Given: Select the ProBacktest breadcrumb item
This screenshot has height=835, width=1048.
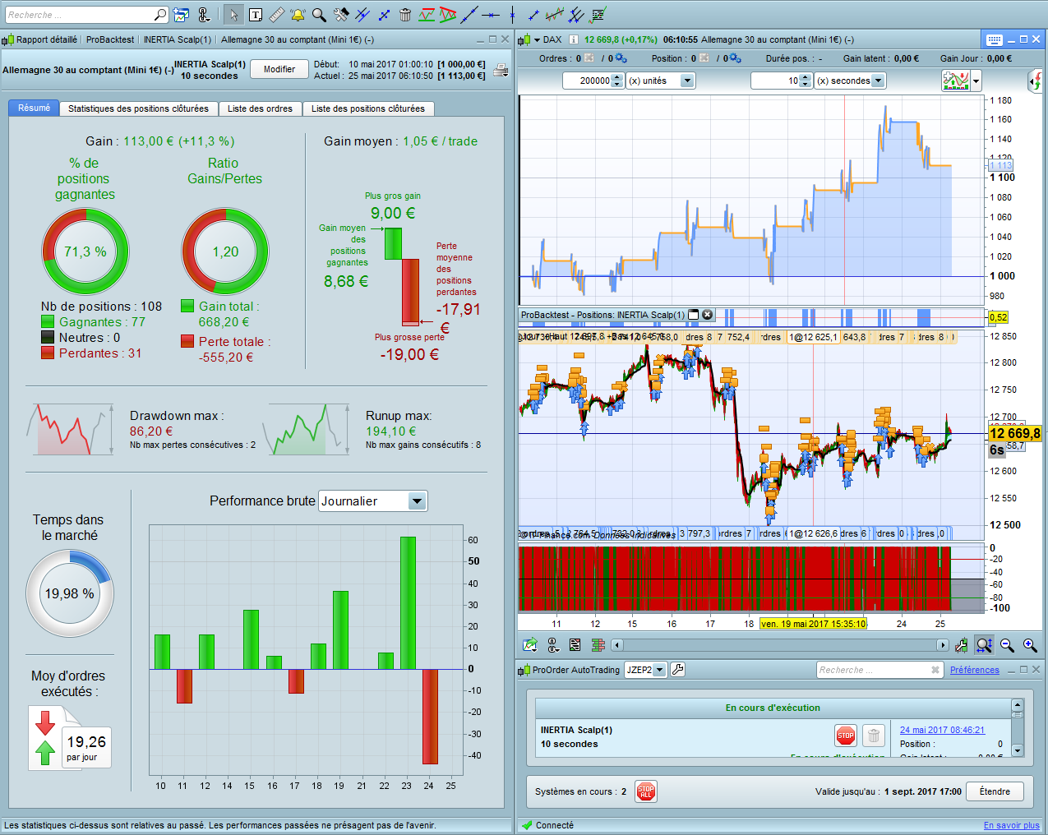Looking at the screenshot, I should point(110,39).
